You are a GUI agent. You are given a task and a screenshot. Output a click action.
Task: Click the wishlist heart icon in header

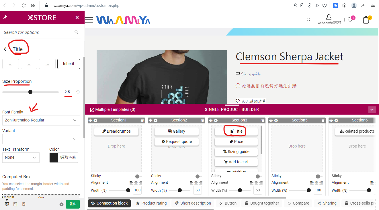[350, 20]
